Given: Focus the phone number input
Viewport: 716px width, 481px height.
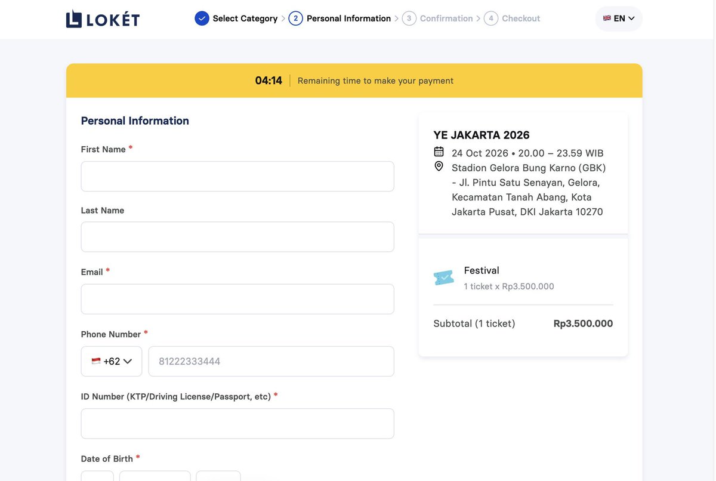Looking at the screenshot, I should coord(271,361).
